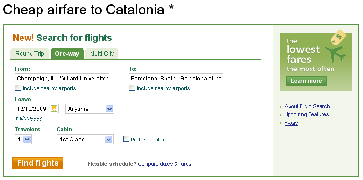363x180 pixels.
Task: Click green arrow beside About Flight Search
Action: pyautogui.click(x=280, y=107)
